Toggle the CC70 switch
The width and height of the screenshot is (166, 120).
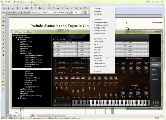(56, 78)
